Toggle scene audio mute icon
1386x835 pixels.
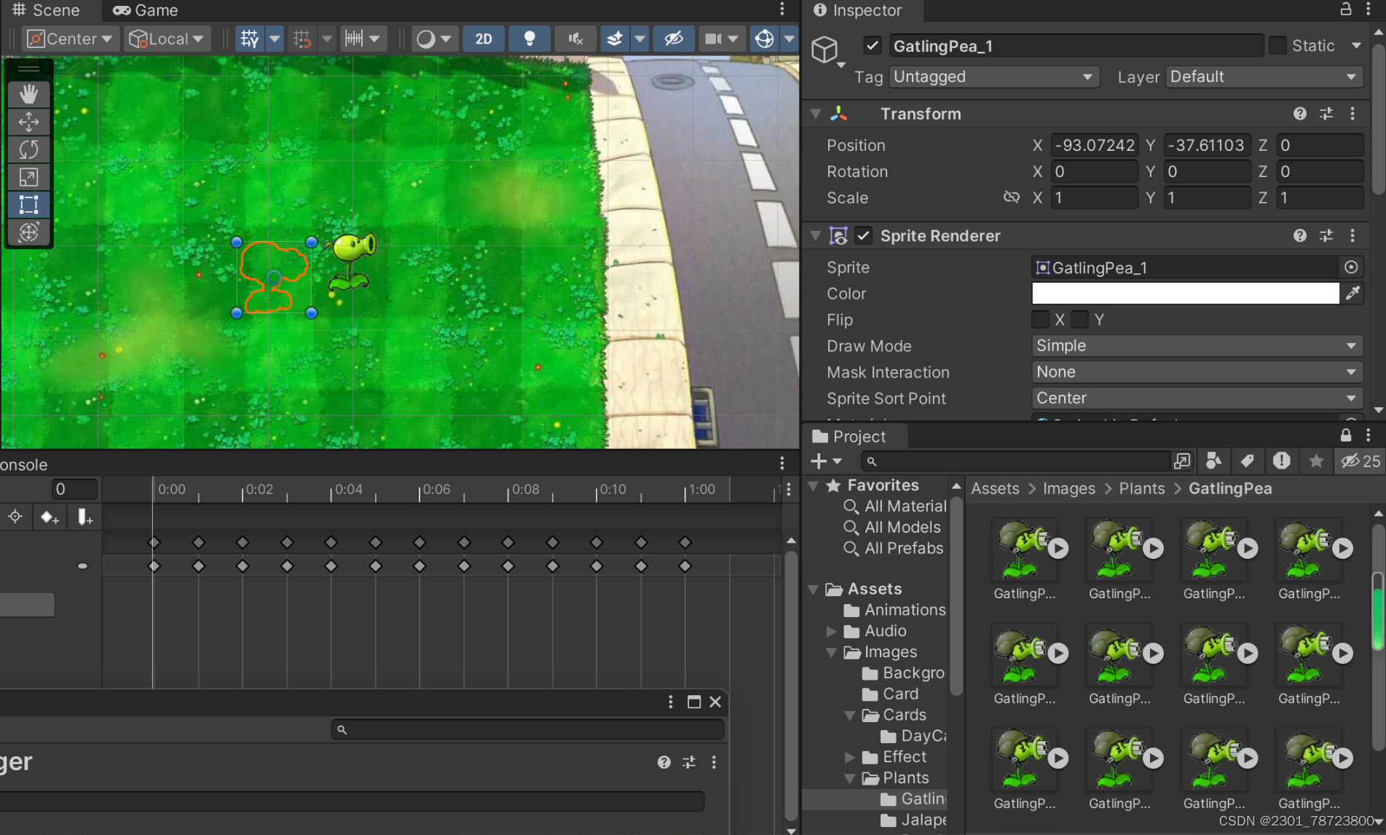575,39
